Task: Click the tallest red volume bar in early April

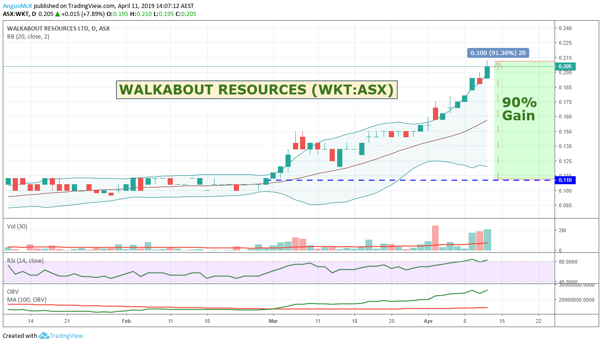Action: click(x=435, y=238)
